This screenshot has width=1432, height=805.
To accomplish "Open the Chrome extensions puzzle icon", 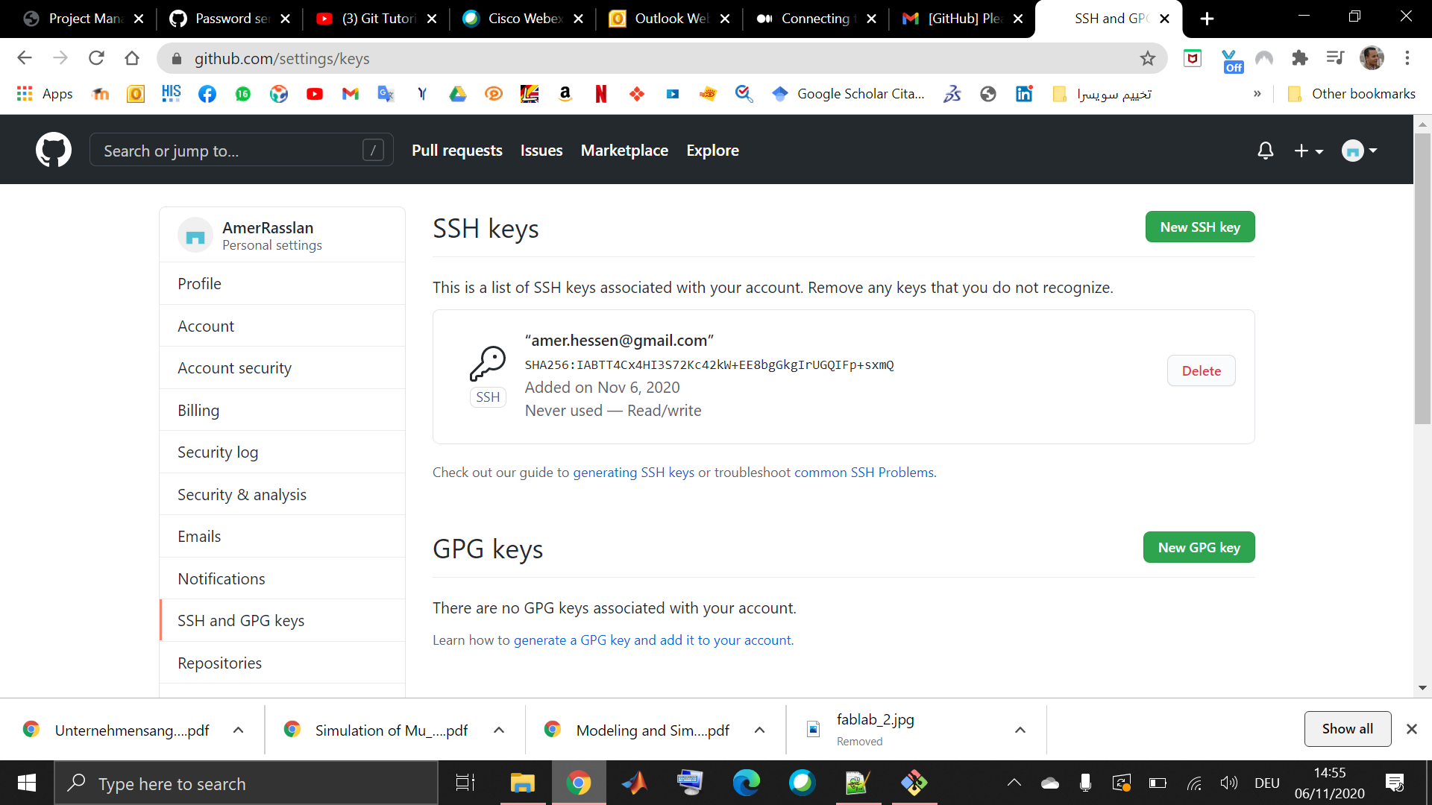I will [1300, 58].
